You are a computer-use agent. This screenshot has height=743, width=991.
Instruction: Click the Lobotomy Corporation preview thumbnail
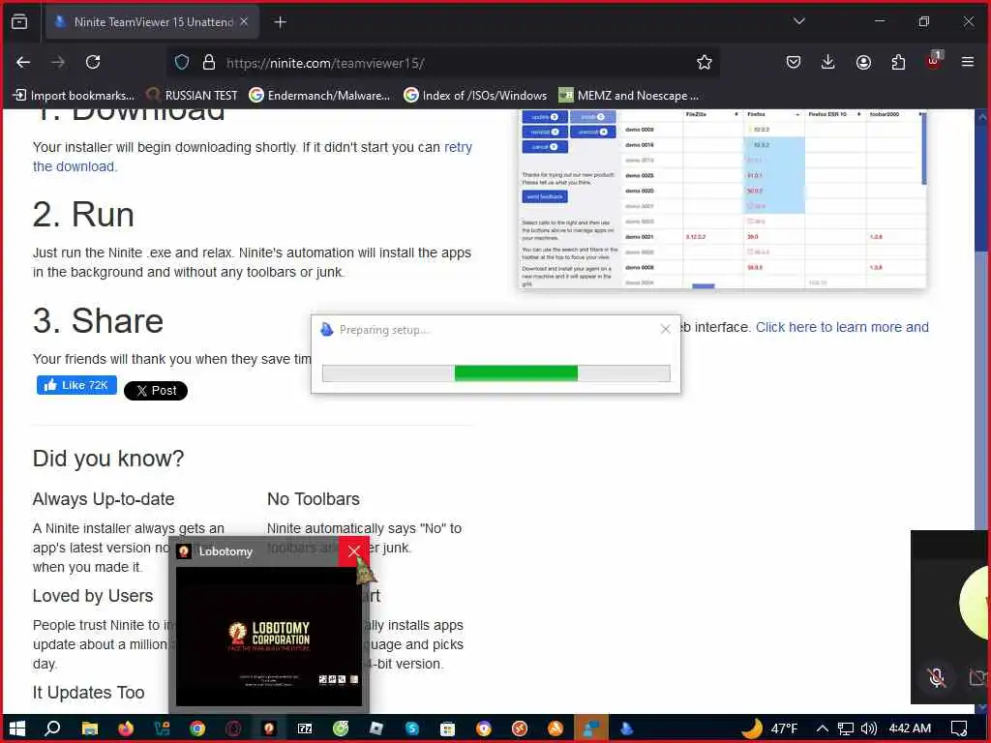(269, 637)
